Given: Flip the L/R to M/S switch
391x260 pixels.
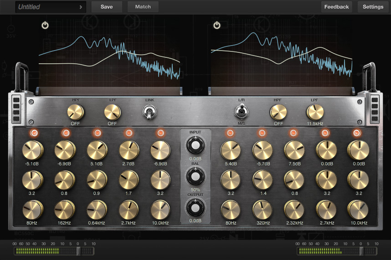Looking at the screenshot, I should (x=241, y=111).
